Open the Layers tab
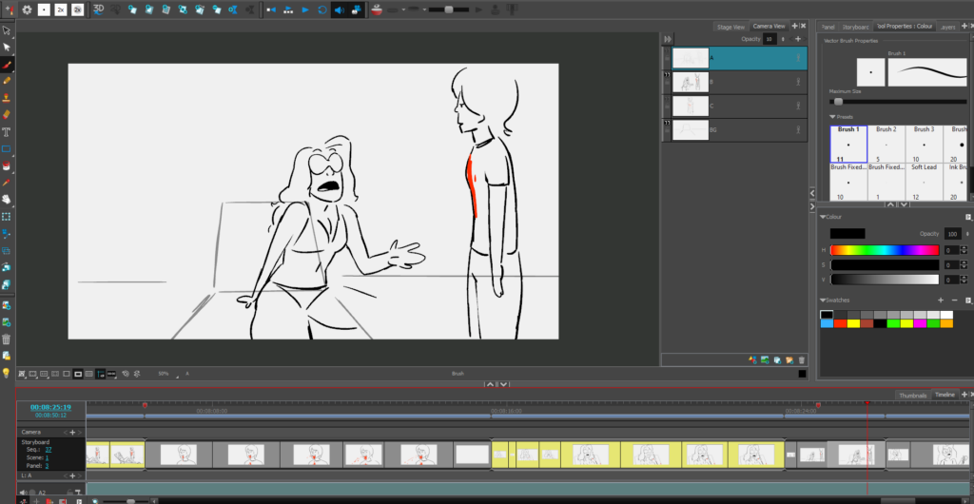974x504 pixels. click(947, 27)
